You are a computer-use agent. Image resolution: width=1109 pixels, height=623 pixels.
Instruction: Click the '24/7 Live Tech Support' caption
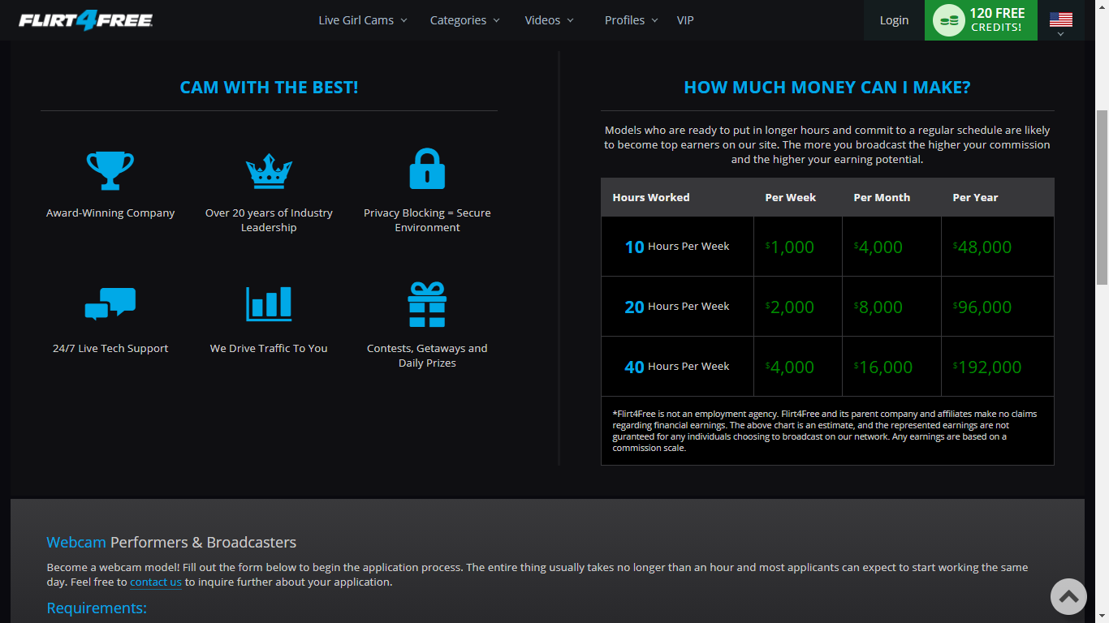110,348
